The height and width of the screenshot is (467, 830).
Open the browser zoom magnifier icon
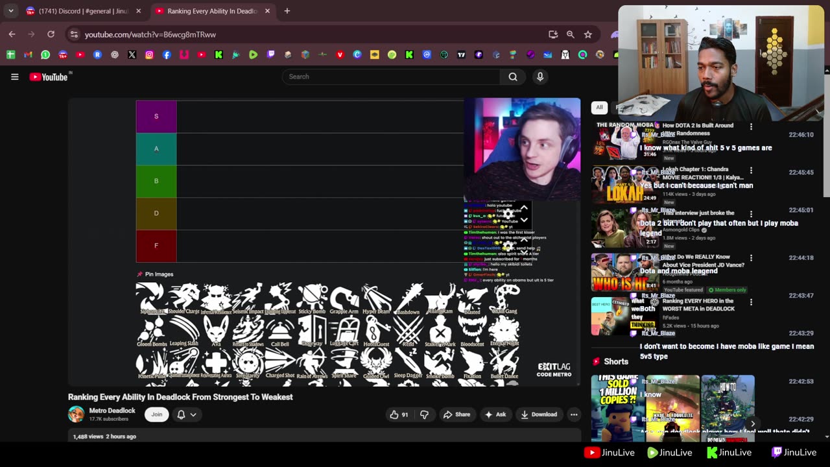tap(570, 34)
